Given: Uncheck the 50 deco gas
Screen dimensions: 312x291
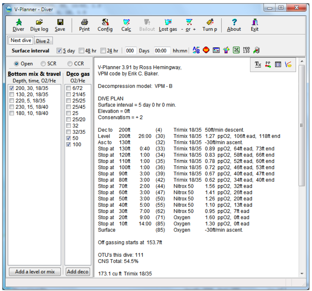Looking at the screenshot, I should (68, 138).
